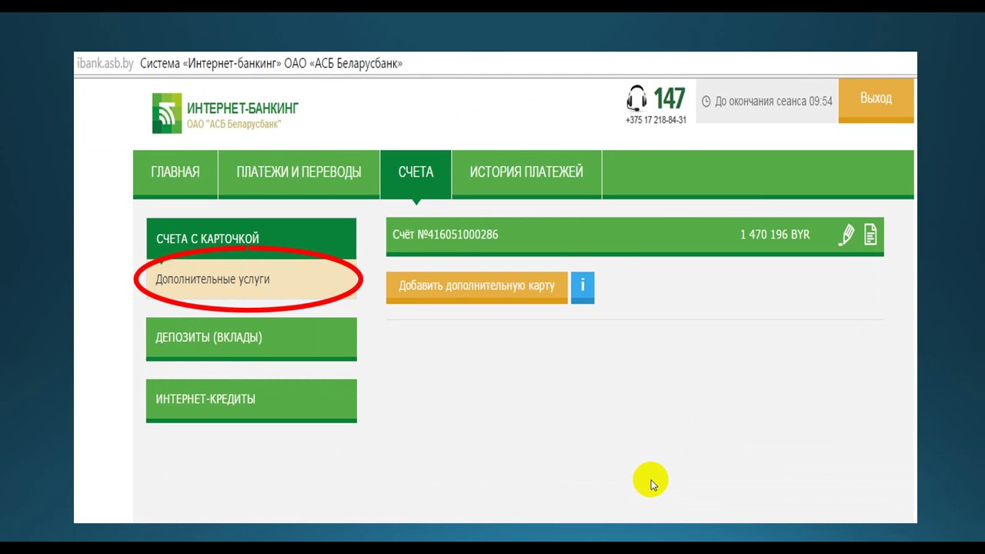Click Добавить дополнительную карту button
Screen dimensions: 985x554
(x=476, y=287)
